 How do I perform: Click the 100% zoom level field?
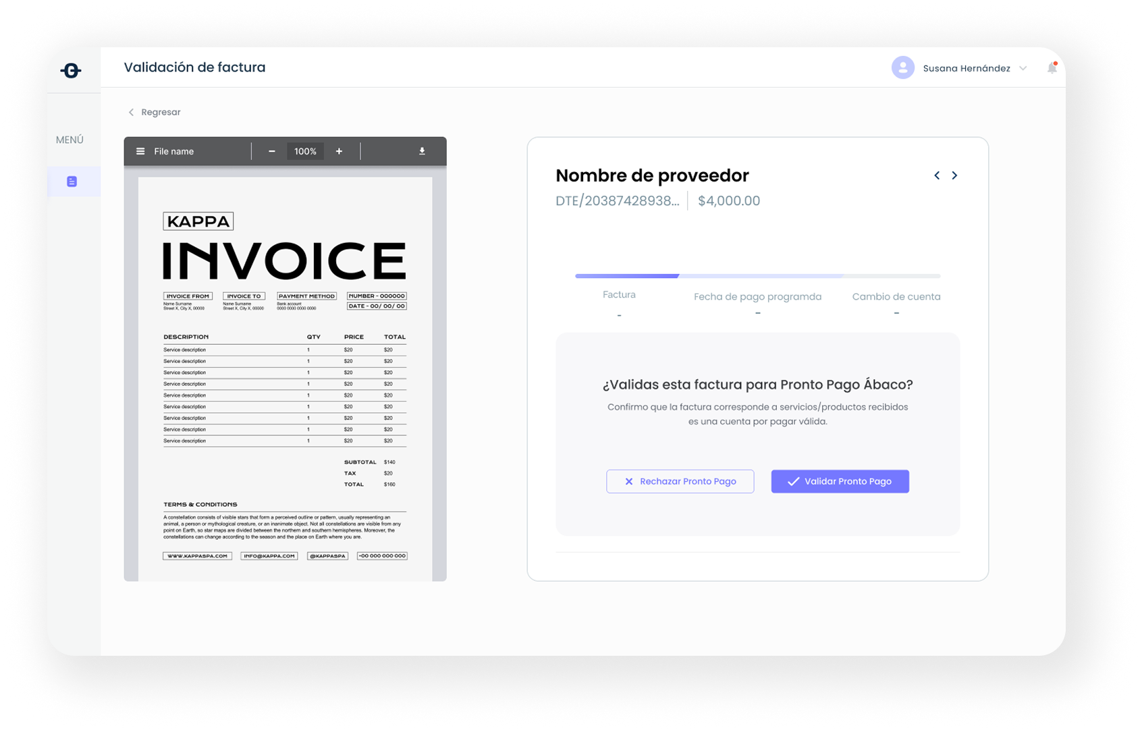click(x=305, y=151)
